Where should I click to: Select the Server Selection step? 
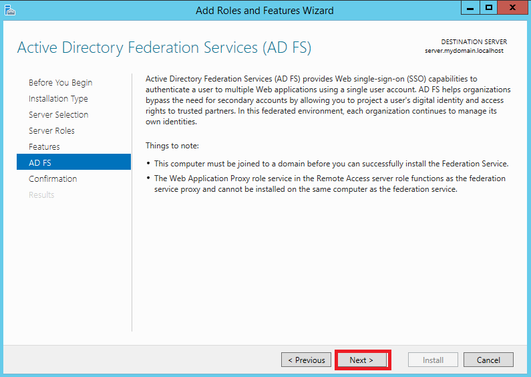click(59, 114)
